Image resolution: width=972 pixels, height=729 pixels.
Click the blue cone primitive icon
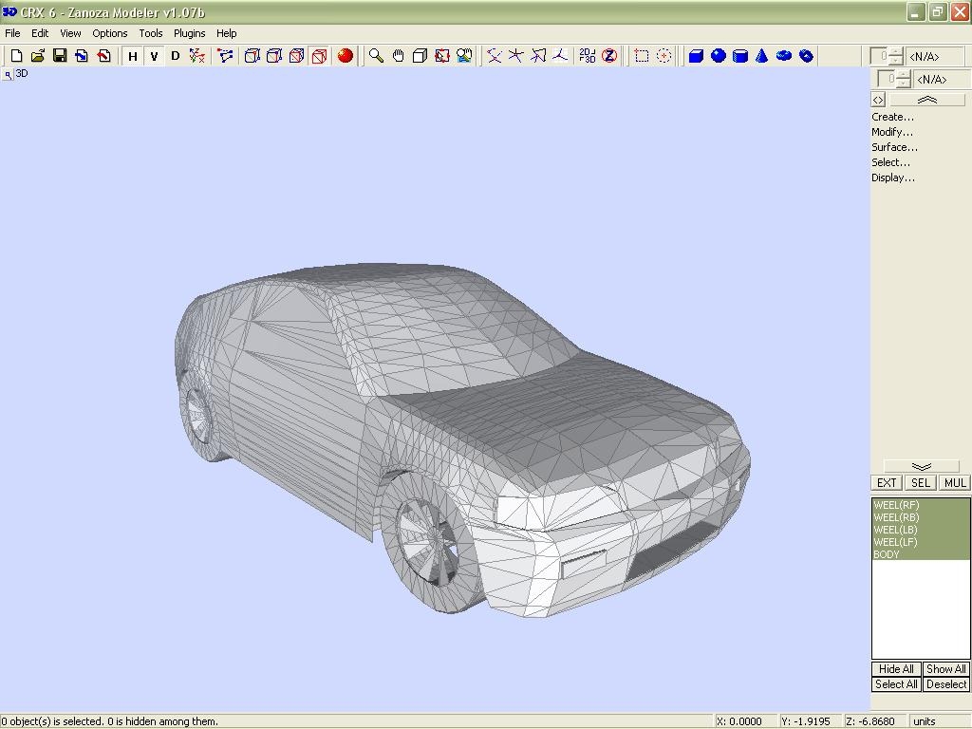click(761, 56)
